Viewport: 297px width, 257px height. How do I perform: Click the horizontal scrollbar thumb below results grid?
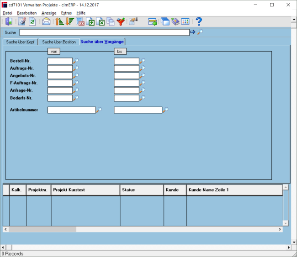click(x=42, y=229)
